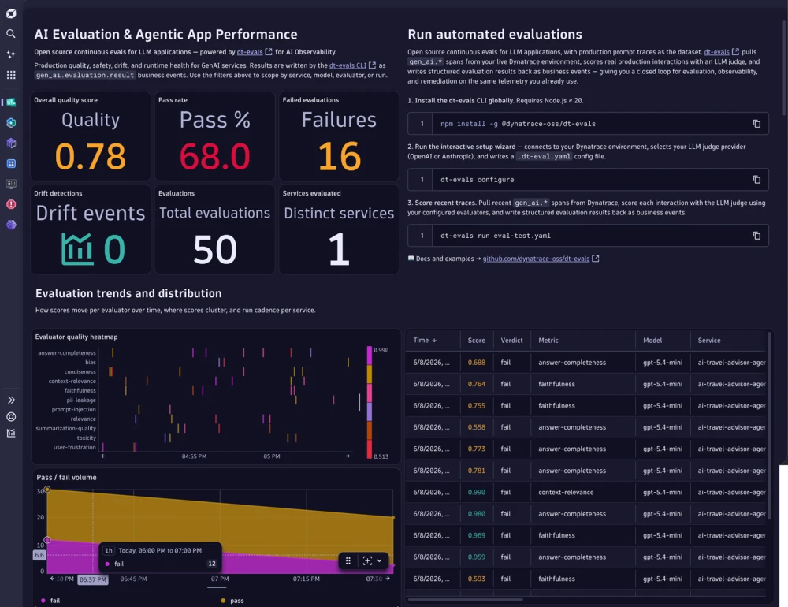This screenshot has width=788, height=607.
Task: Shift heatmap timeline right with arrow
Action: click(x=348, y=456)
